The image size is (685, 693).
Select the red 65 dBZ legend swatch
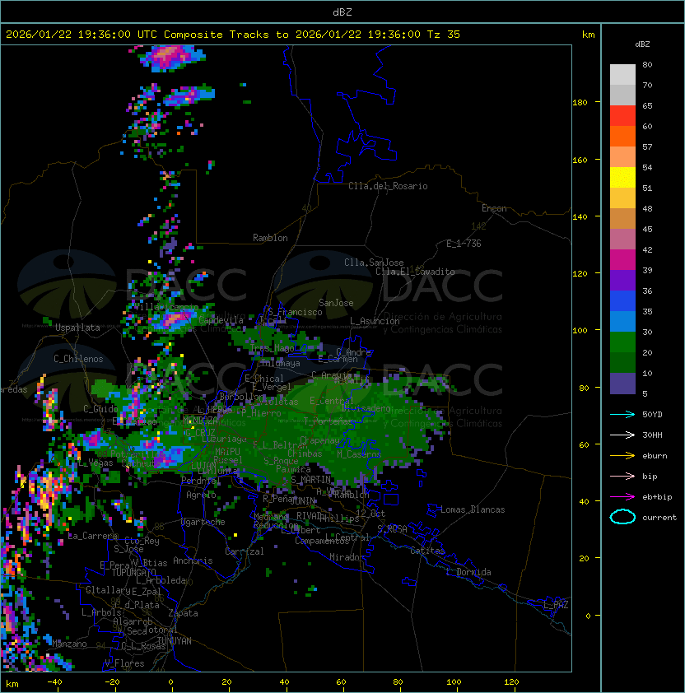pyautogui.click(x=622, y=116)
